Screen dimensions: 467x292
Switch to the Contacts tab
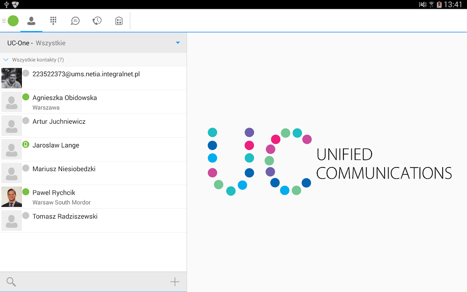click(x=31, y=21)
